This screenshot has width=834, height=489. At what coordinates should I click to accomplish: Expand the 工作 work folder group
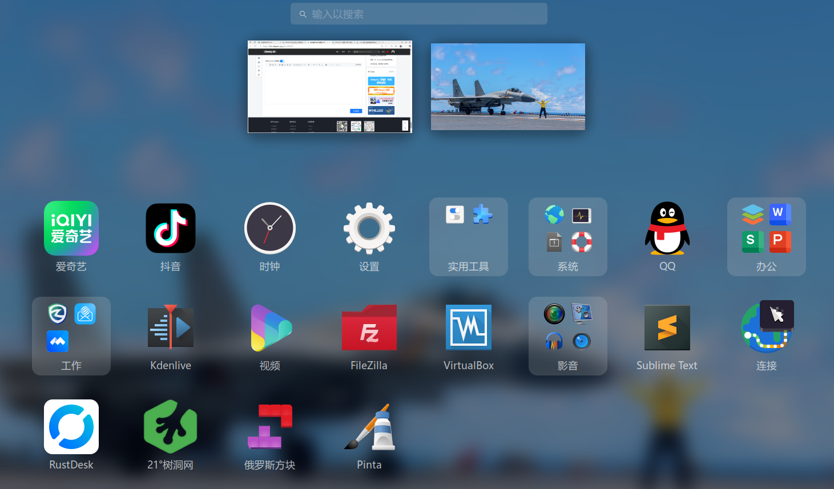point(71,336)
